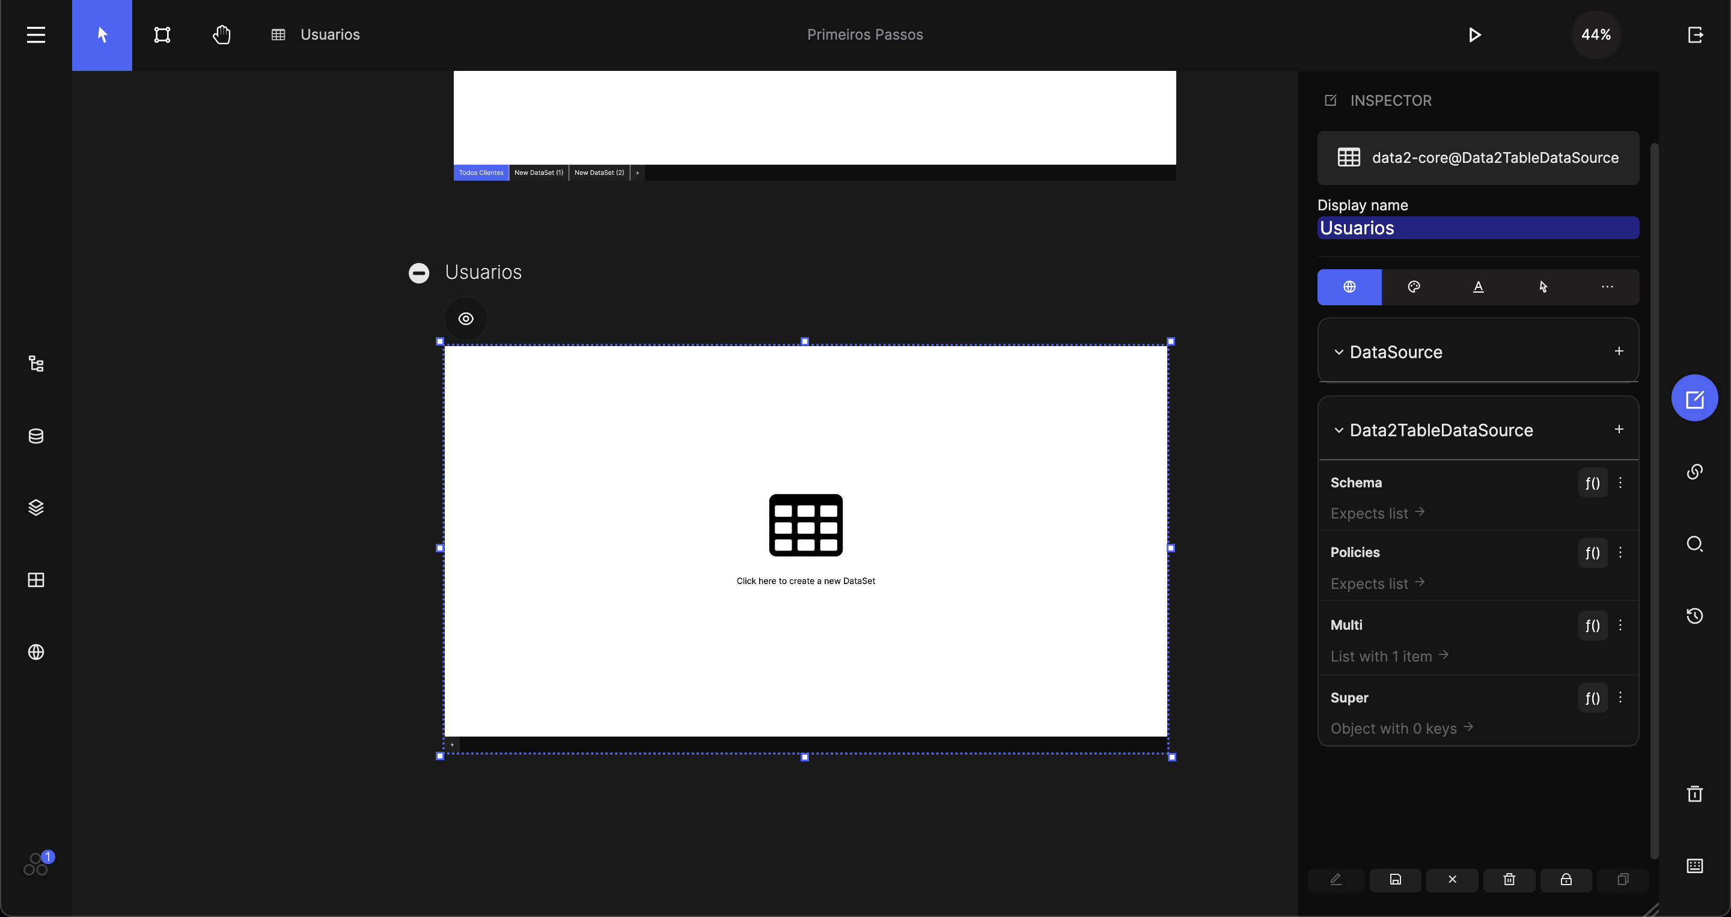Click the frame/artboard tool icon

tap(162, 34)
